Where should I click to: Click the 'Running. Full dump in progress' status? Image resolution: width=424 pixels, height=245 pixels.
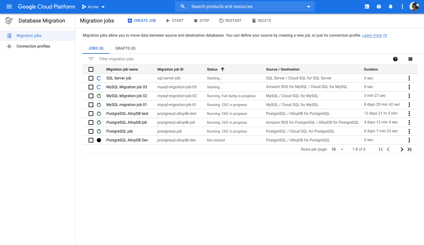(231, 96)
